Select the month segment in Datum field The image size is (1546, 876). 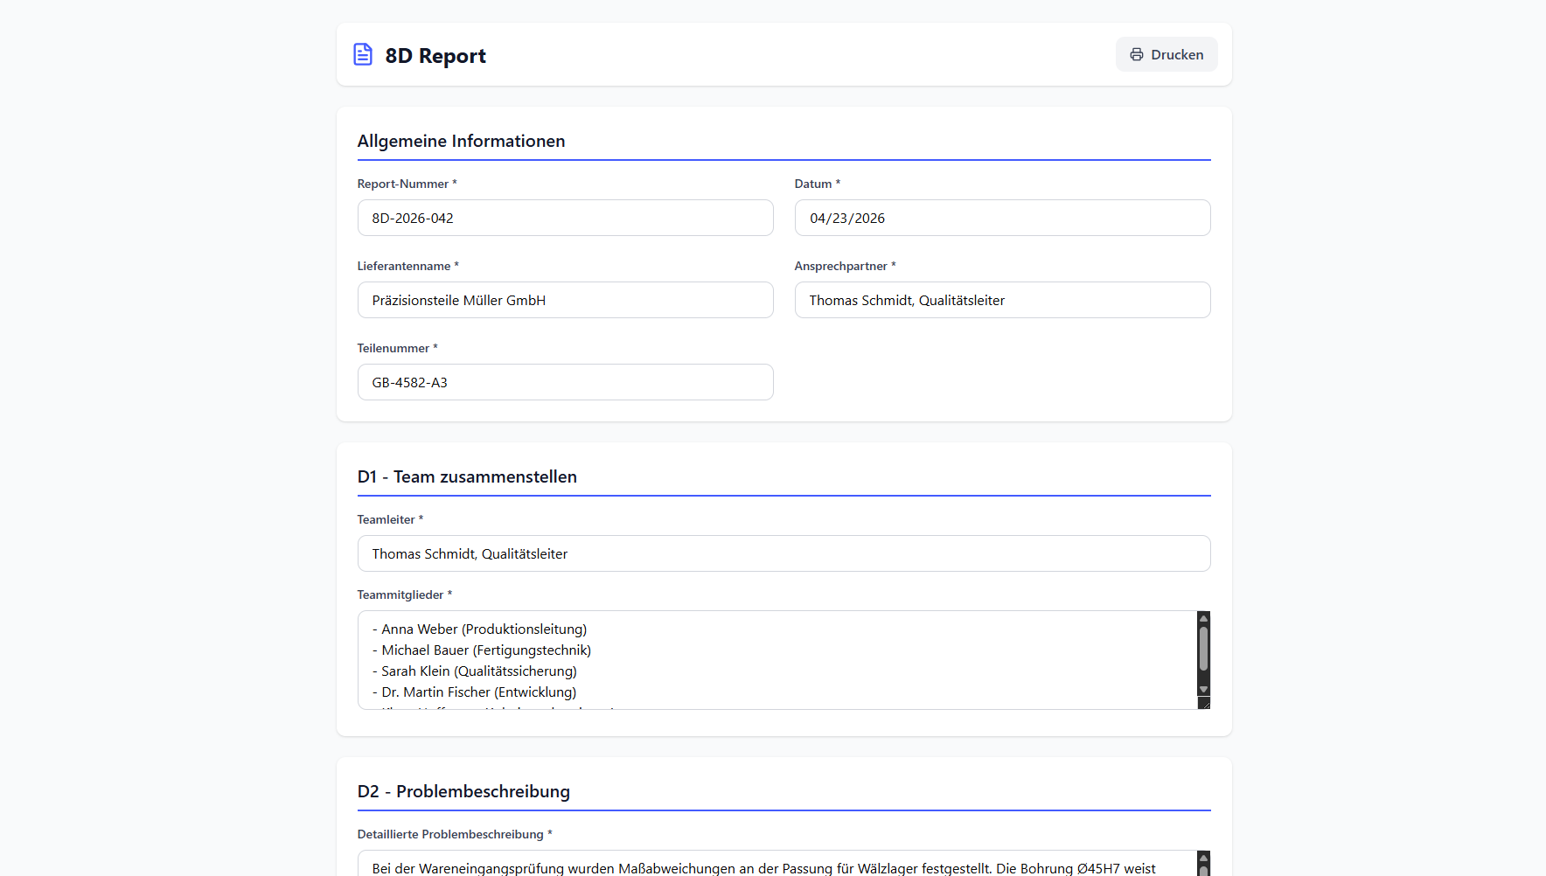(818, 219)
